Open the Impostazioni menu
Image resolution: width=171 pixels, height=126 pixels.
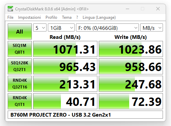(x=29, y=17)
